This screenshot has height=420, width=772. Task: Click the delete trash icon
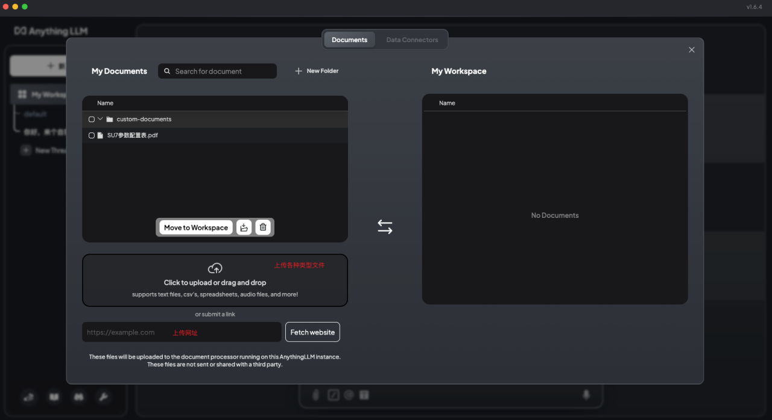[x=263, y=227]
